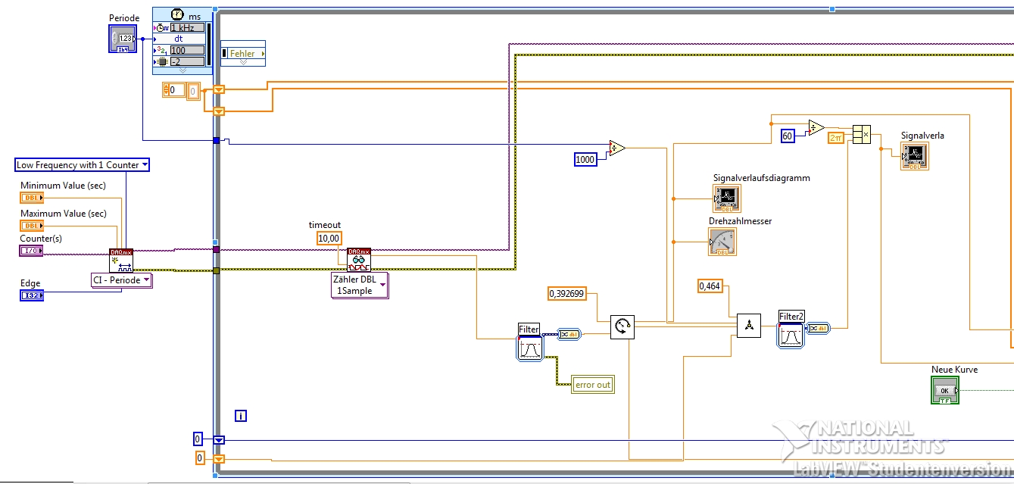Click the divide node next to 1000
This screenshot has height=484, width=1014.
[x=617, y=148]
